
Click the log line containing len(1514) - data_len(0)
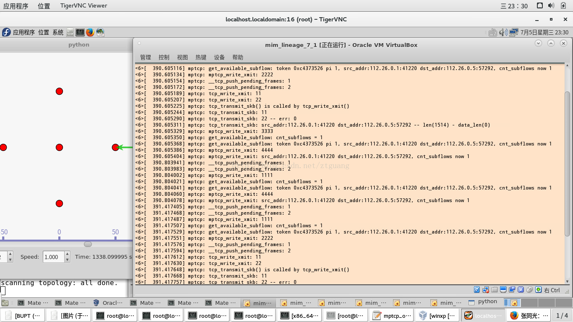point(313,125)
